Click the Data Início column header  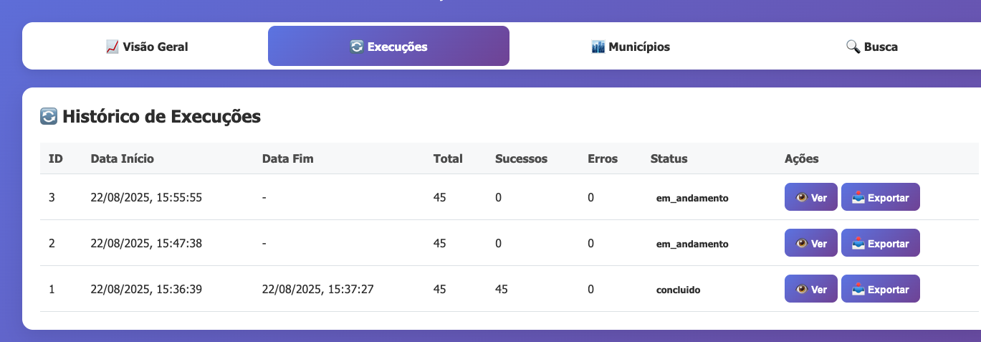click(x=123, y=158)
